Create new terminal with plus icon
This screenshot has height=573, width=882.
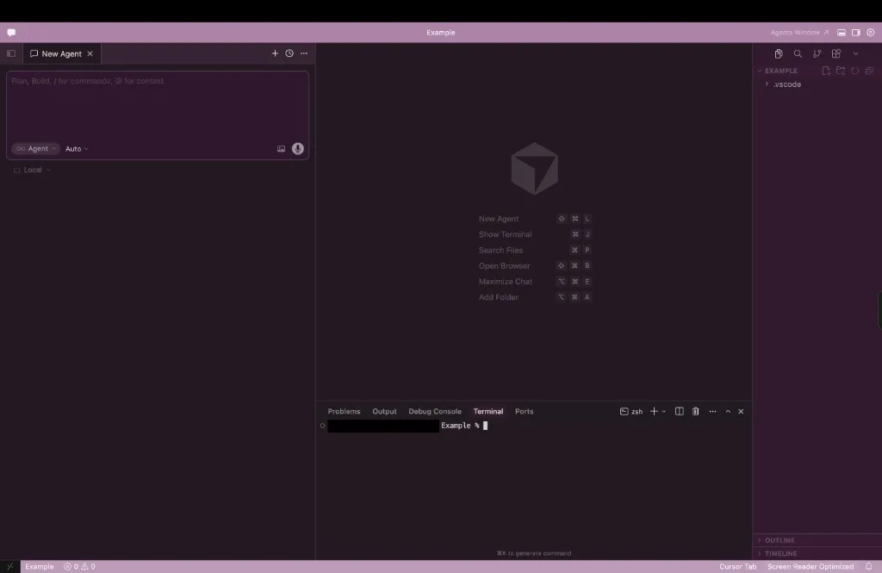pos(654,412)
